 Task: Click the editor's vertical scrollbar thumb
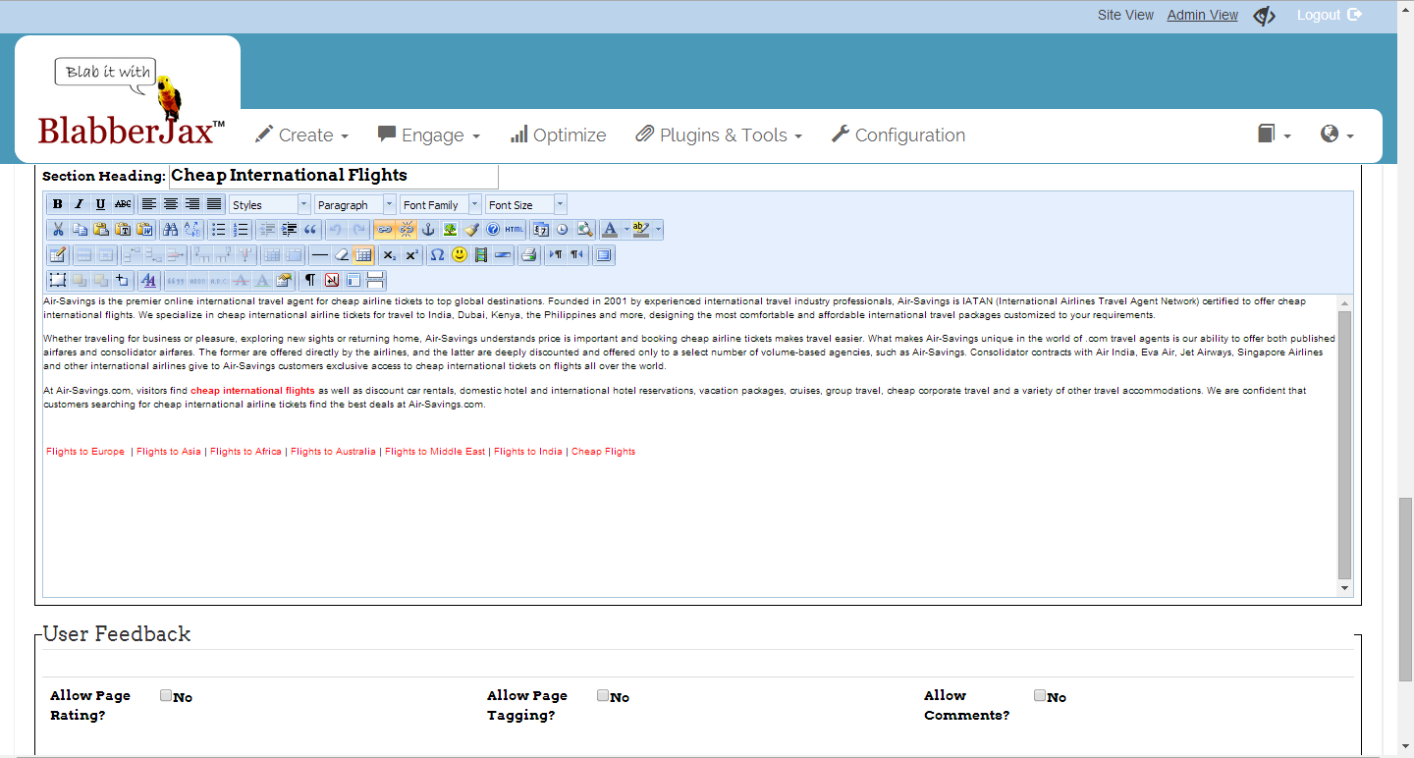click(x=1344, y=445)
